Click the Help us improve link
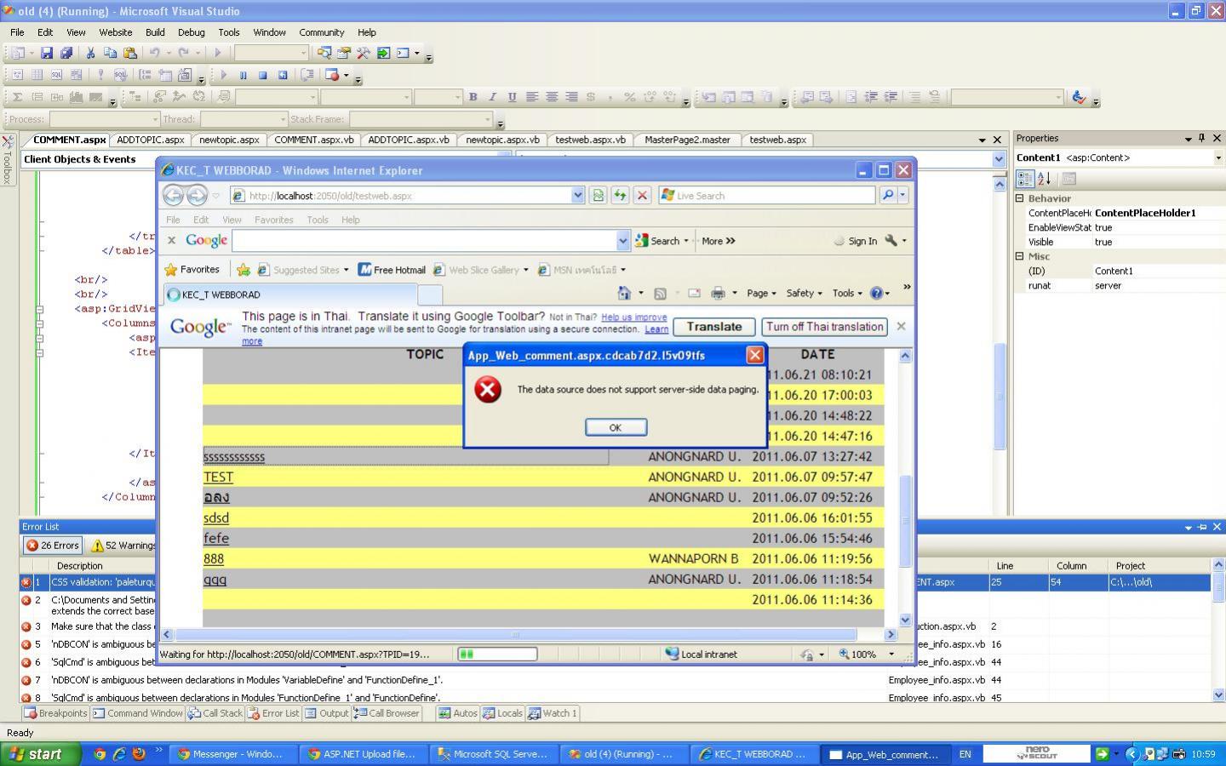Viewport: 1226px width, 766px height. pos(634,317)
